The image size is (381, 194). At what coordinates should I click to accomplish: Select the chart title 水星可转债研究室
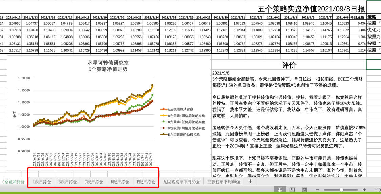[x=108, y=63]
